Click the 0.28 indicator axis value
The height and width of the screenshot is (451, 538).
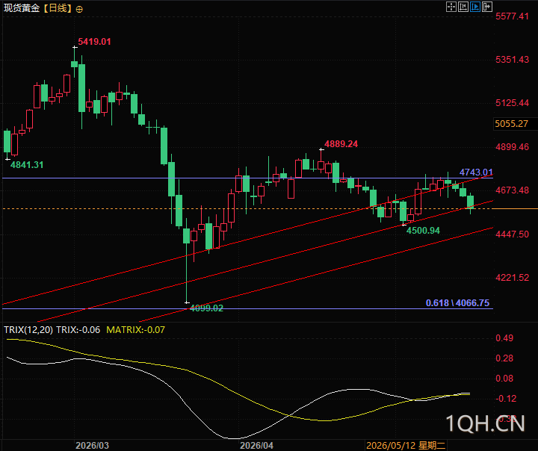[x=504, y=358]
